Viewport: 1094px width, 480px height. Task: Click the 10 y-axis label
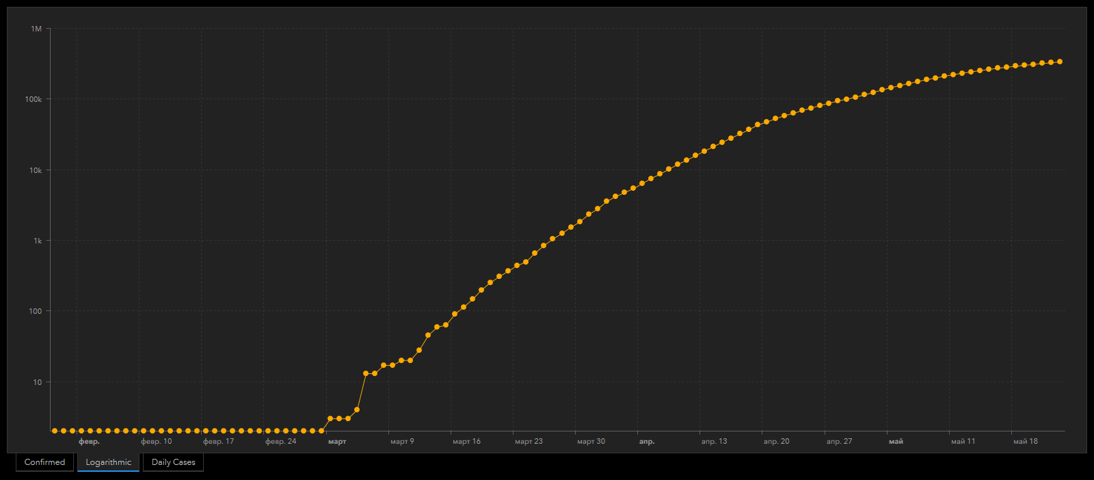point(38,382)
